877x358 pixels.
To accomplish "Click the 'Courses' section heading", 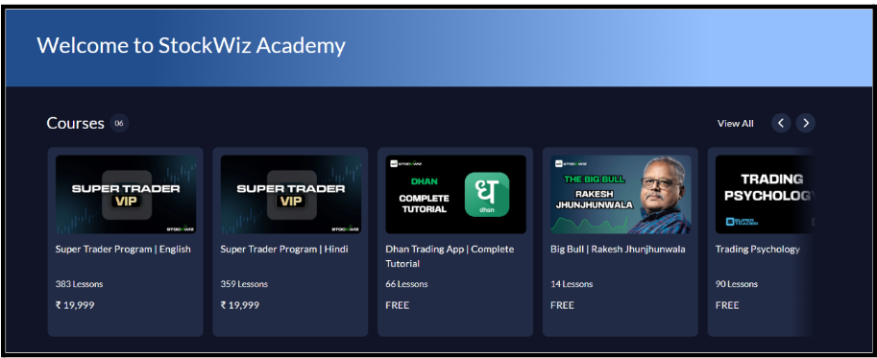I will [x=76, y=123].
